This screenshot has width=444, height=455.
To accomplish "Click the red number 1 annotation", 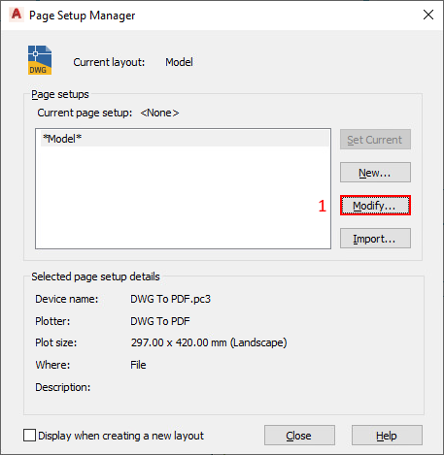I will tap(322, 206).
